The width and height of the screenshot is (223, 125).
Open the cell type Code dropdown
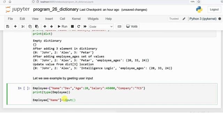101,27
